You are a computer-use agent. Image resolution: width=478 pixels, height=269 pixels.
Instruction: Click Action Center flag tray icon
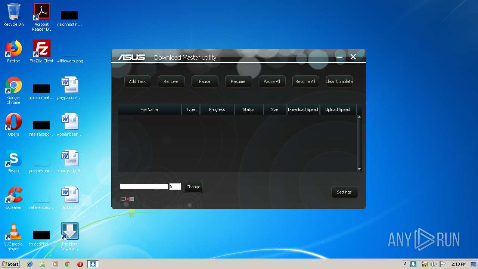(443, 264)
